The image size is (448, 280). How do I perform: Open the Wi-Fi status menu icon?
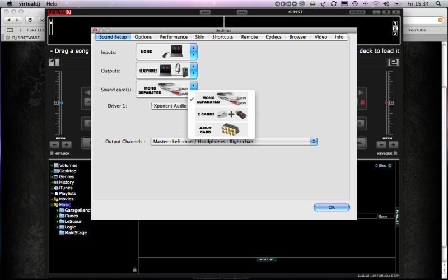point(375,3)
